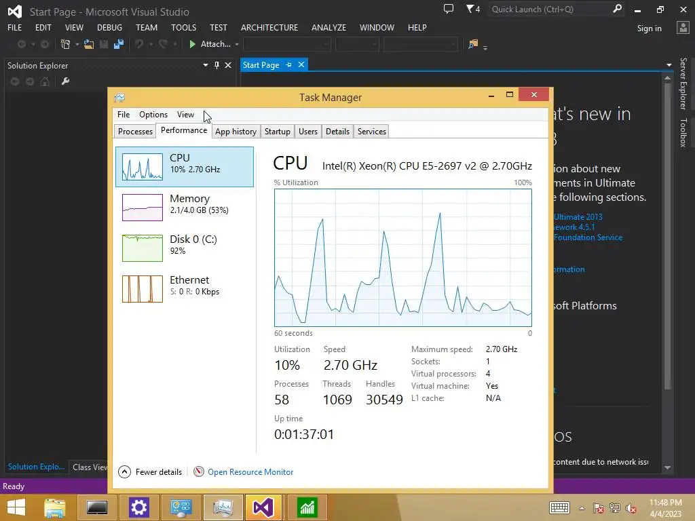Open the New Project dropdown arrow
The width and height of the screenshot is (695, 521).
click(x=77, y=44)
